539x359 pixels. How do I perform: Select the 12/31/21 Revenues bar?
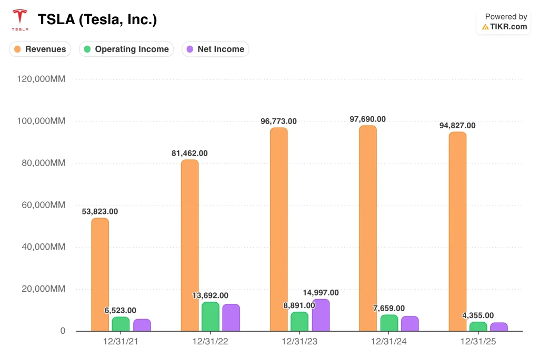(x=100, y=274)
